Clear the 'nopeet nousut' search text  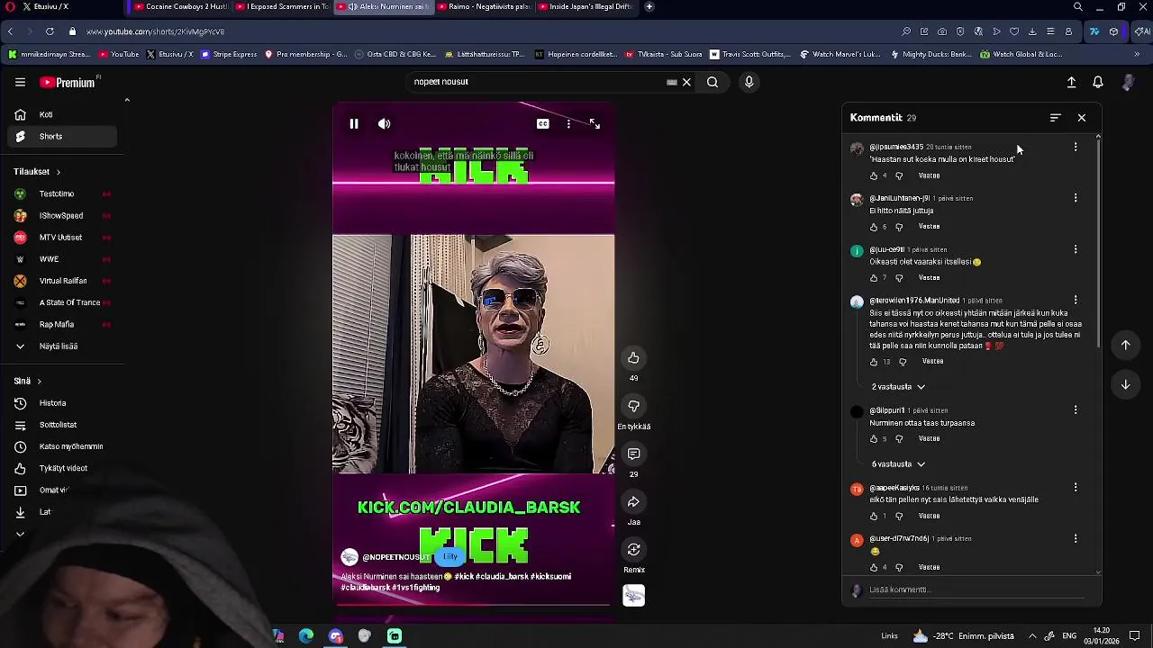click(x=686, y=82)
